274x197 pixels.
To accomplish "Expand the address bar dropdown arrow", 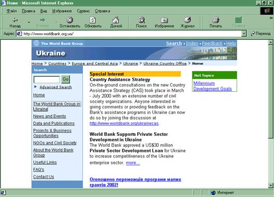I will pos(244,34).
